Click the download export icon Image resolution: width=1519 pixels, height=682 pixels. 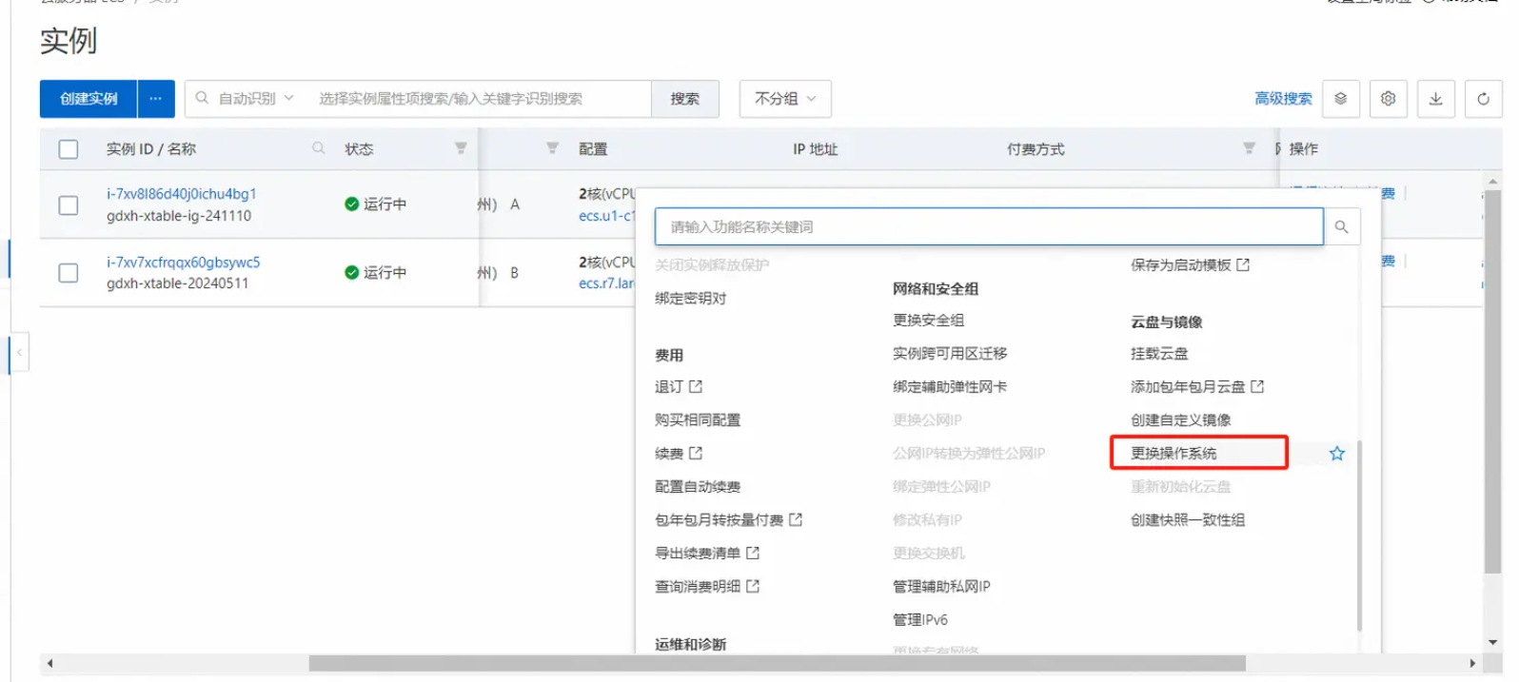1435,99
